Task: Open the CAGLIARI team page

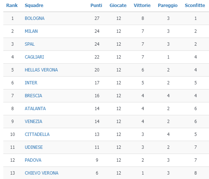Action: tap(34, 57)
